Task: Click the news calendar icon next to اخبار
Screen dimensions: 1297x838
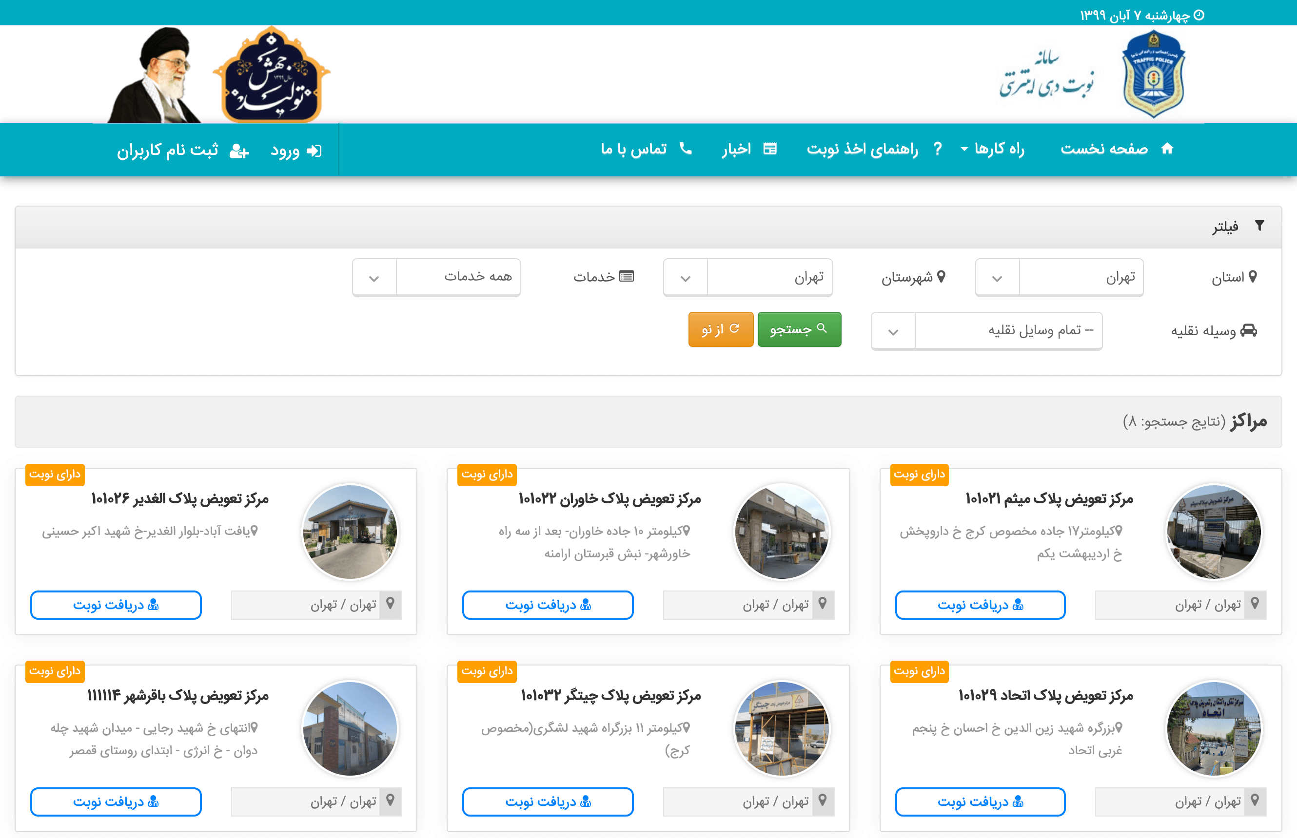Action: tap(770, 149)
